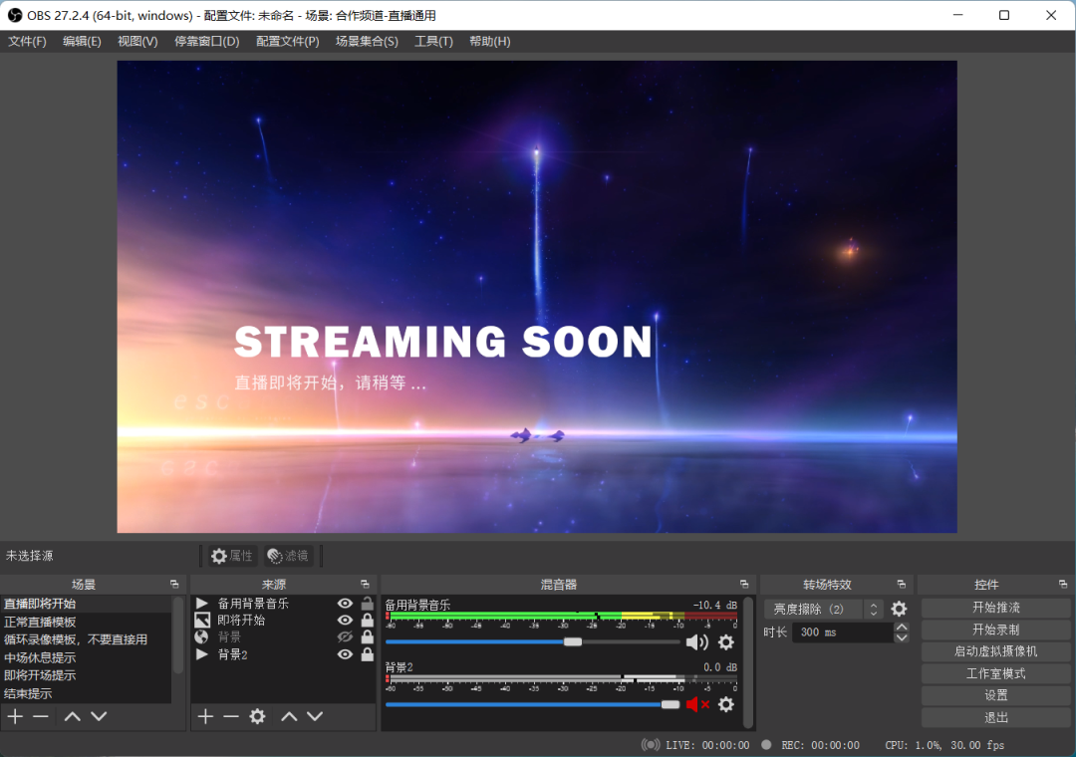1076x757 pixels.
Task: Increase 时长 duration with up stepper arrow
Action: pos(902,627)
